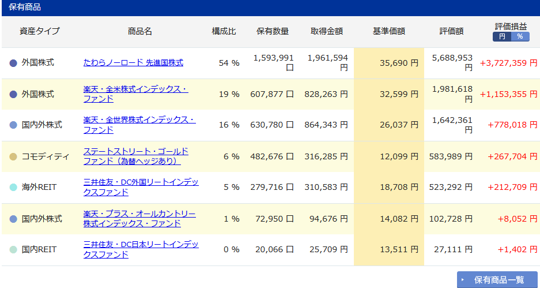Click the 5,688,953 円 valuation cell

tap(452, 63)
